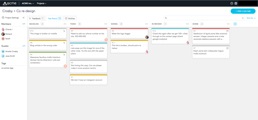Open the DONE column options menu
Viewport: 258px width, 120px height.
pyautogui.click(x=228, y=24)
